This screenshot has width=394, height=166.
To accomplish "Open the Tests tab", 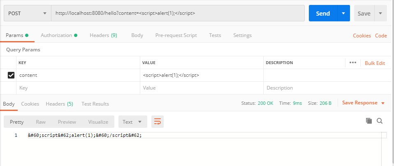I will (215, 35).
